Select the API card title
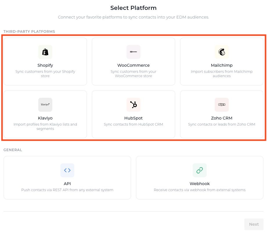 [x=67, y=184]
